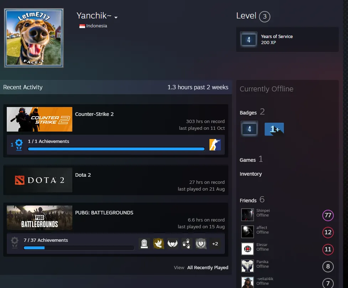Open the PUBG: BATTLEGROUNDS game title
Screen dimensions: 348x288
coord(104,213)
